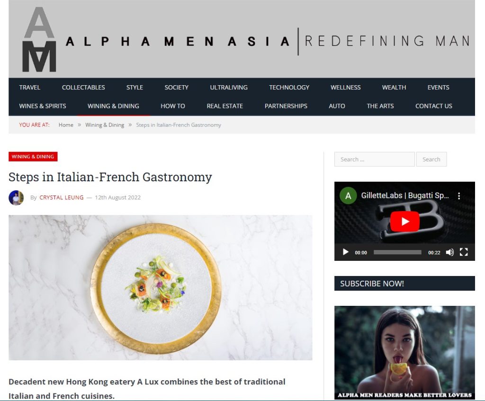
Task: Mute the video using the speaker icon
Action: click(450, 252)
